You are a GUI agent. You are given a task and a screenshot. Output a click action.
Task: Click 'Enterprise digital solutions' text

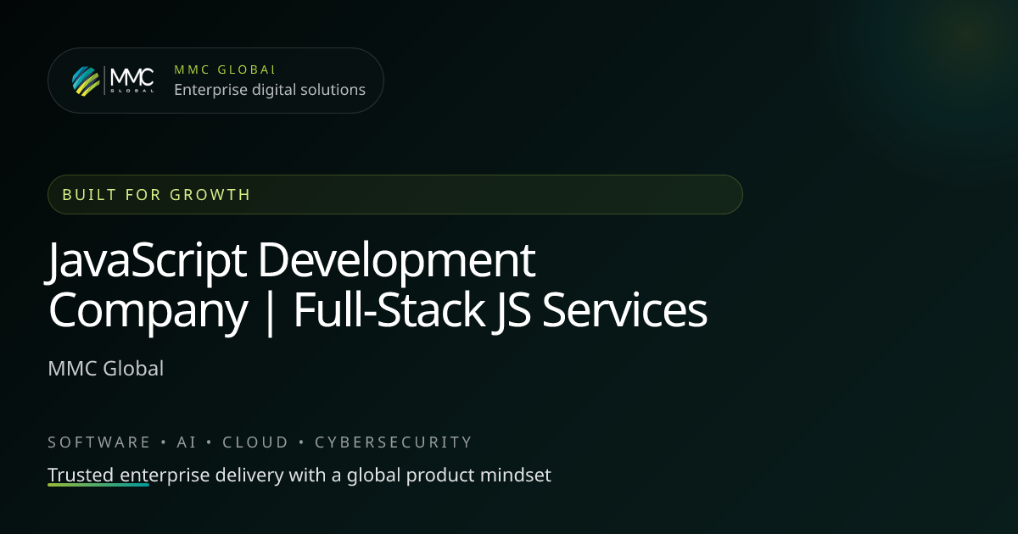coord(270,90)
